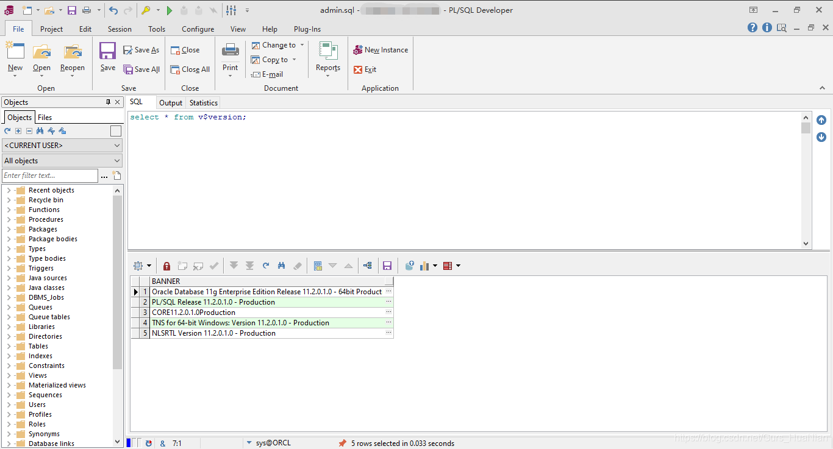Click the Close All button
The height and width of the screenshot is (449, 833).
[x=190, y=69]
